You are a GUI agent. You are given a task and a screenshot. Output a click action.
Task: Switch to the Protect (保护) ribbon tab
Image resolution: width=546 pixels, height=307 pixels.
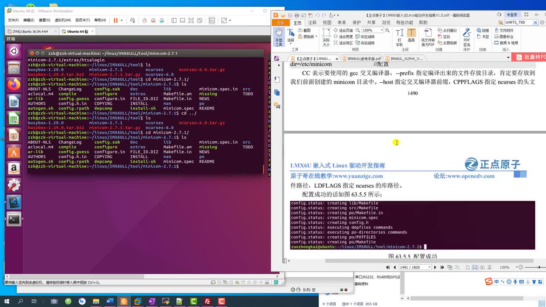(357, 23)
